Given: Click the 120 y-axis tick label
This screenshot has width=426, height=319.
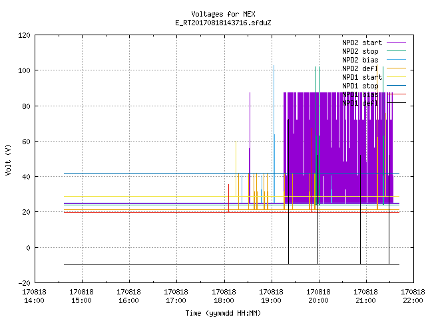Looking at the screenshot, I should point(24,35).
